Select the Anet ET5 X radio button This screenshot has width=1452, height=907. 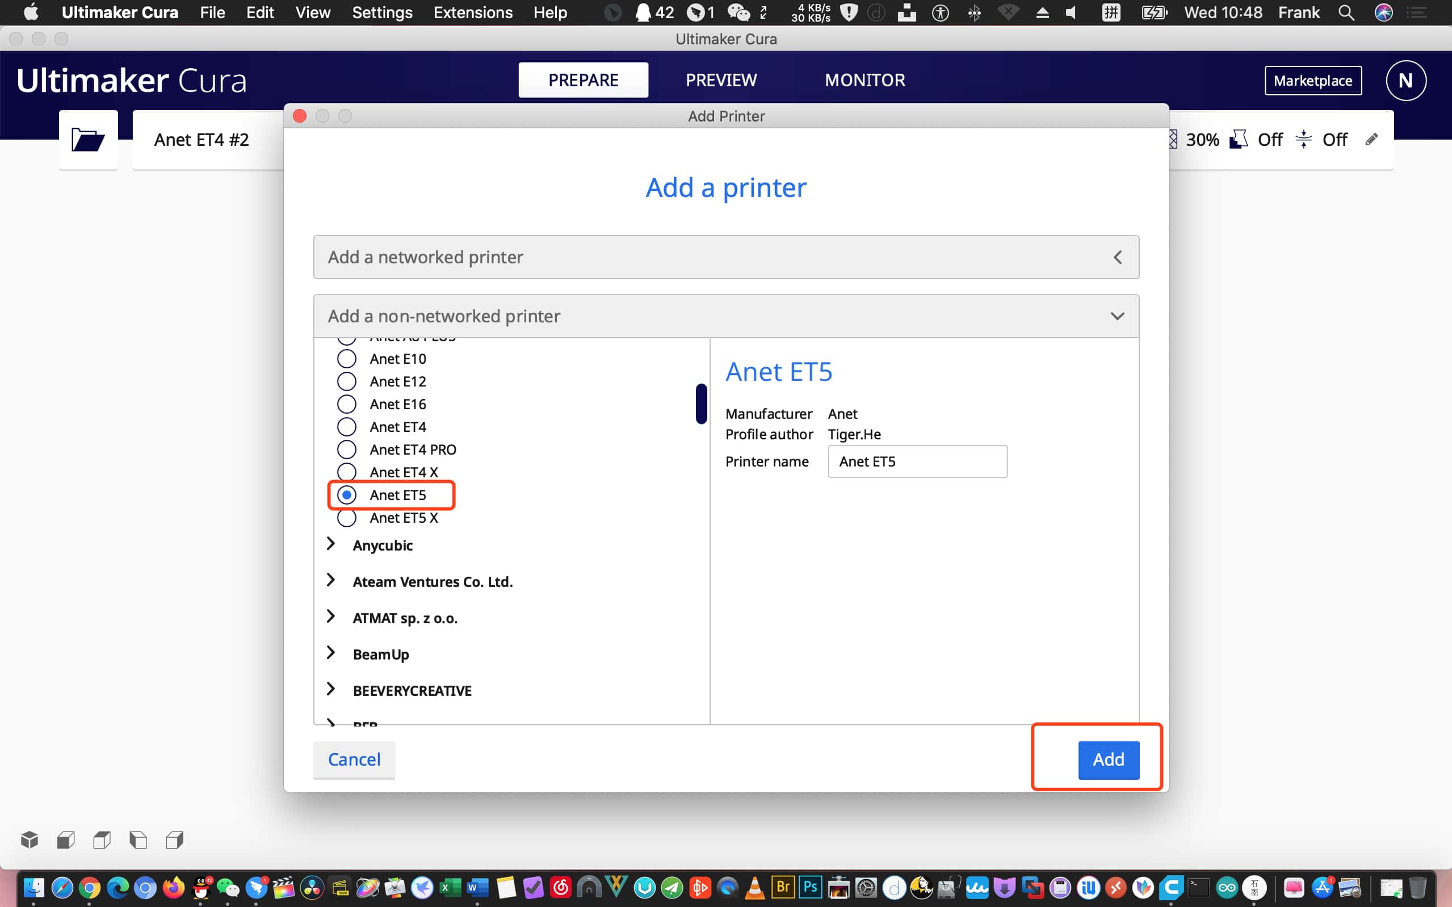point(347,518)
